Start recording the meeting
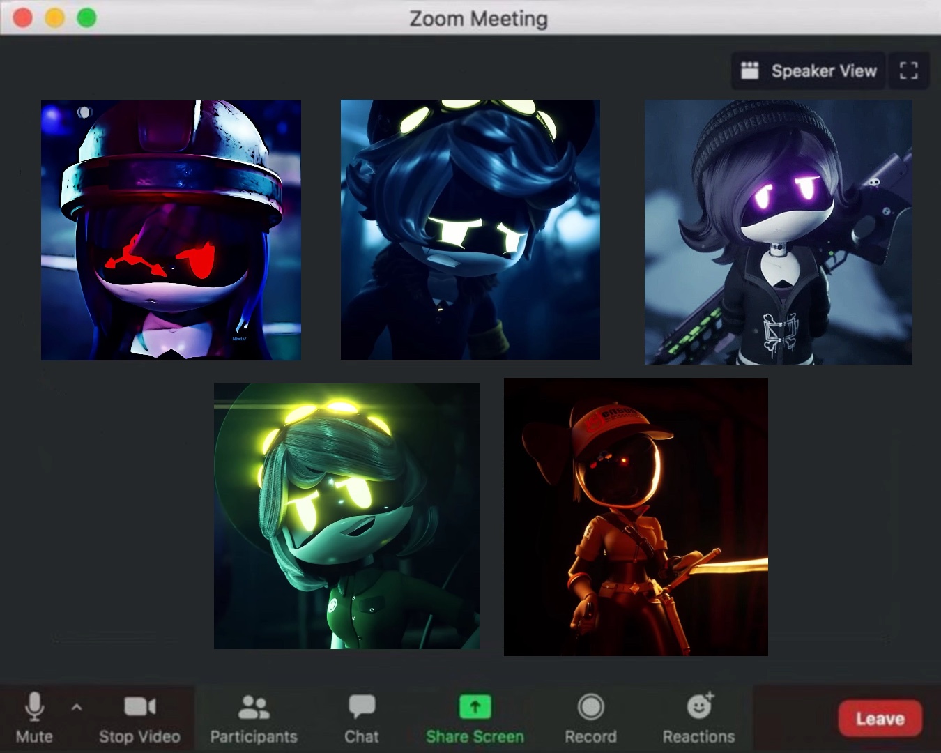Viewport: 941px width, 753px height. [x=590, y=717]
